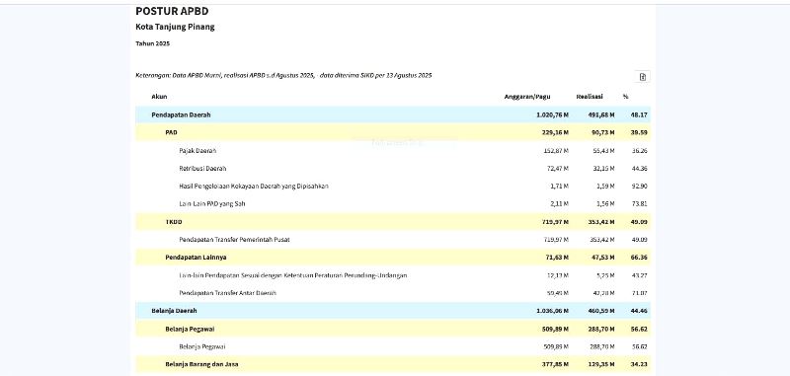Click the Realisasi column header

tap(590, 97)
